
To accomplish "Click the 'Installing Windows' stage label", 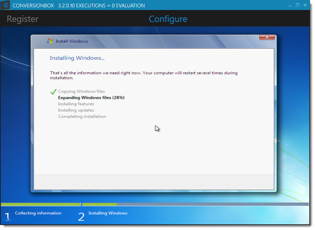I will [x=108, y=213].
